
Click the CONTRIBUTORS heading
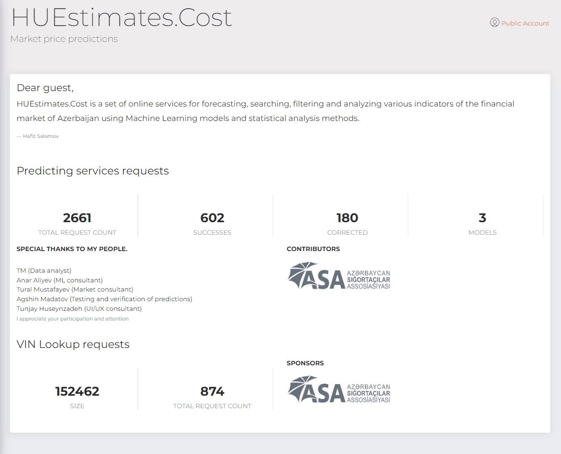(x=313, y=249)
